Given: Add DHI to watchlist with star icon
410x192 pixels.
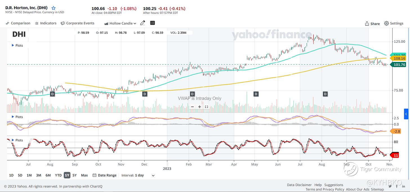Looking at the screenshot, I should pos(54,8).
